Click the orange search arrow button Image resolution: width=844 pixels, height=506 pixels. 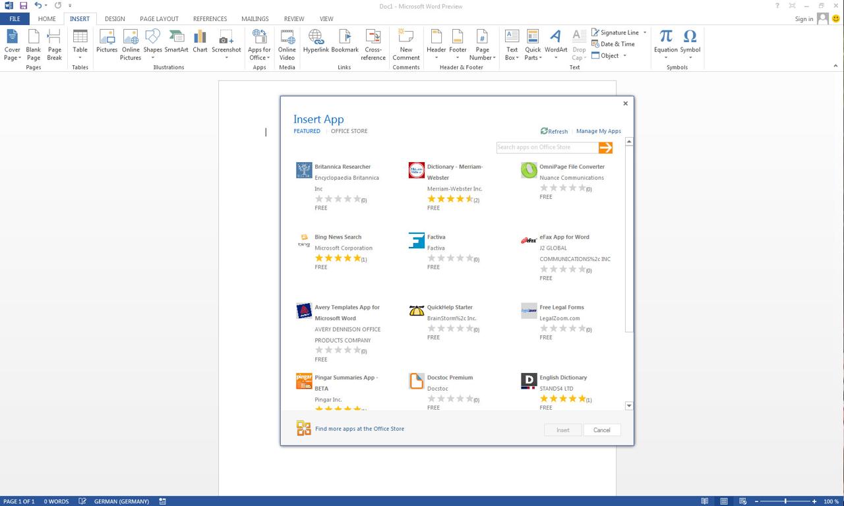pyautogui.click(x=605, y=148)
